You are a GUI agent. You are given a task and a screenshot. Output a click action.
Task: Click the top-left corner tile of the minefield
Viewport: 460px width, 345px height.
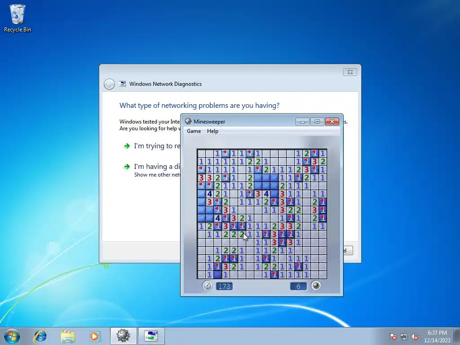[x=201, y=153]
